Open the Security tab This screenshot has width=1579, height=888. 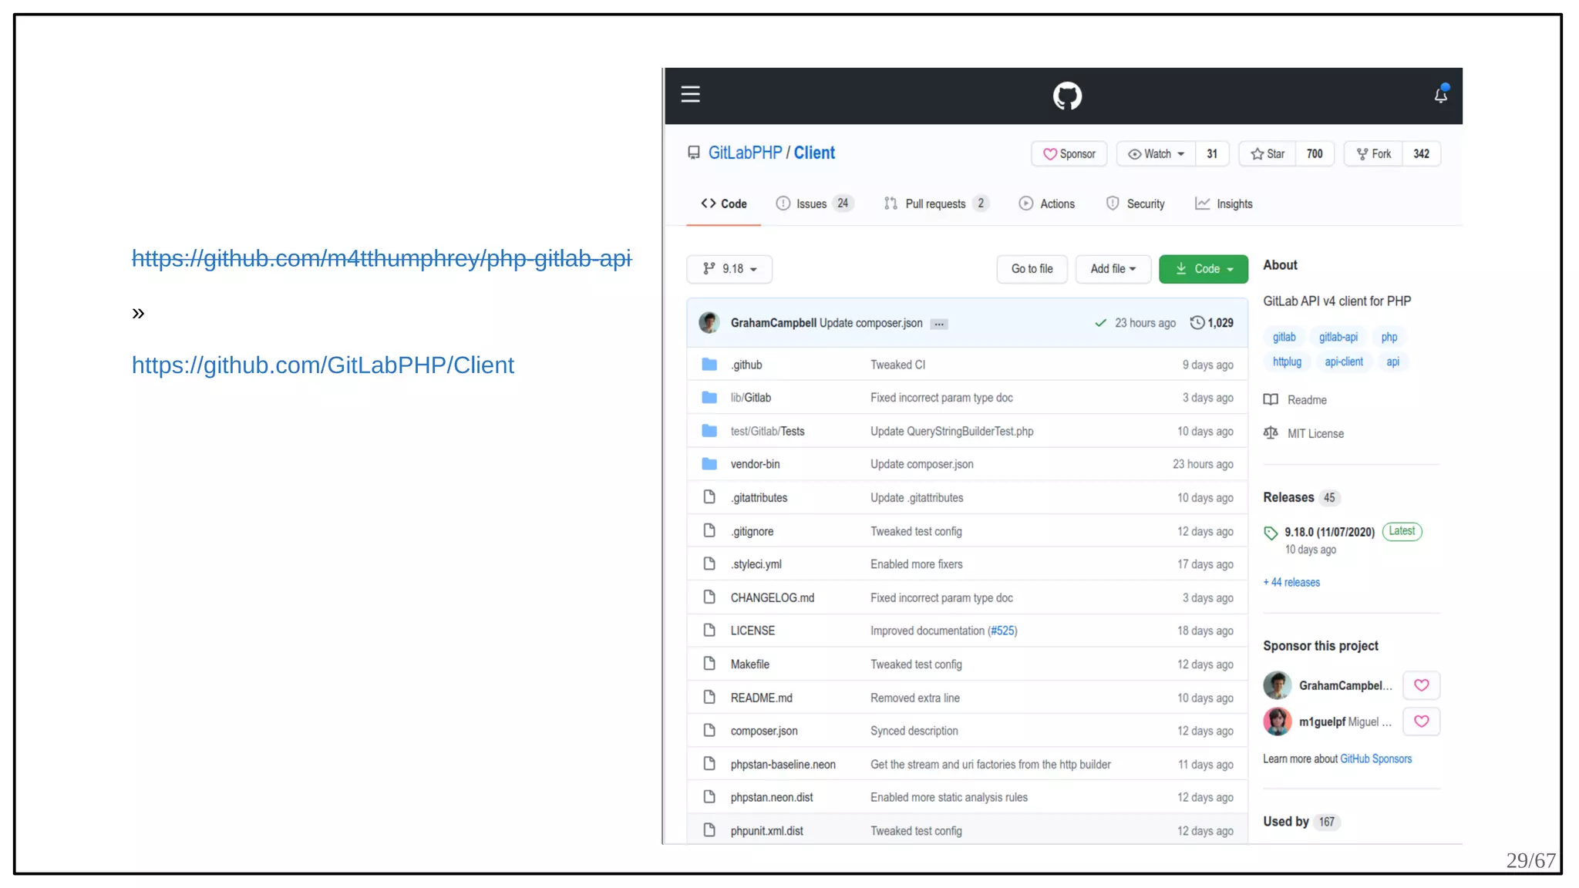[1135, 203]
